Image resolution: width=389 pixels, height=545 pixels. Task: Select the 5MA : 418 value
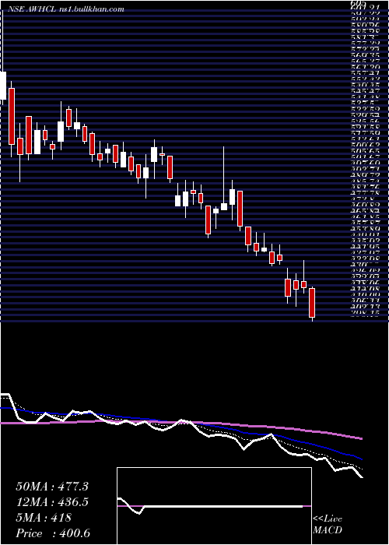coord(44,518)
